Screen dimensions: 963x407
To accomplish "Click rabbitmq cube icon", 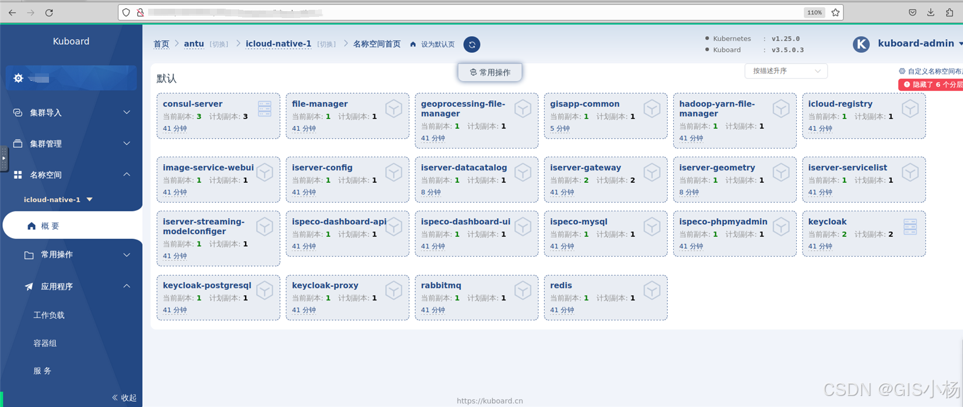I will point(523,290).
